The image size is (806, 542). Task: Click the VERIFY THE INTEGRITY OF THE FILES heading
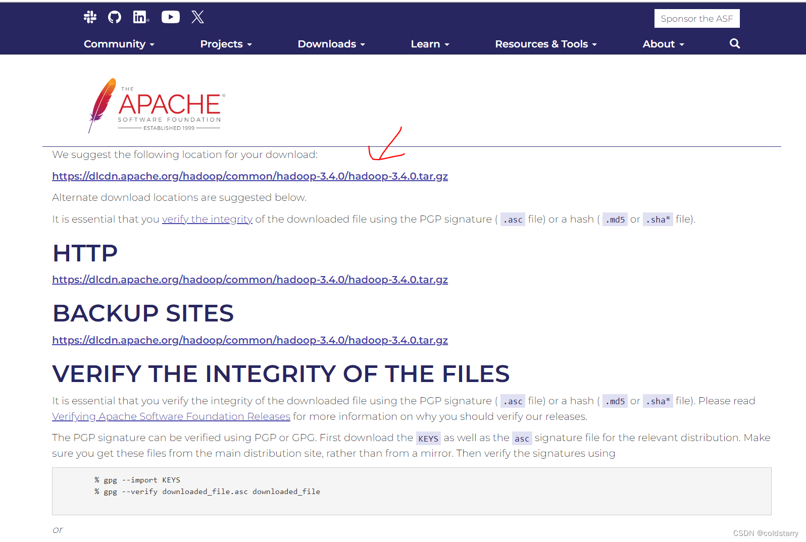[x=281, y=374]
